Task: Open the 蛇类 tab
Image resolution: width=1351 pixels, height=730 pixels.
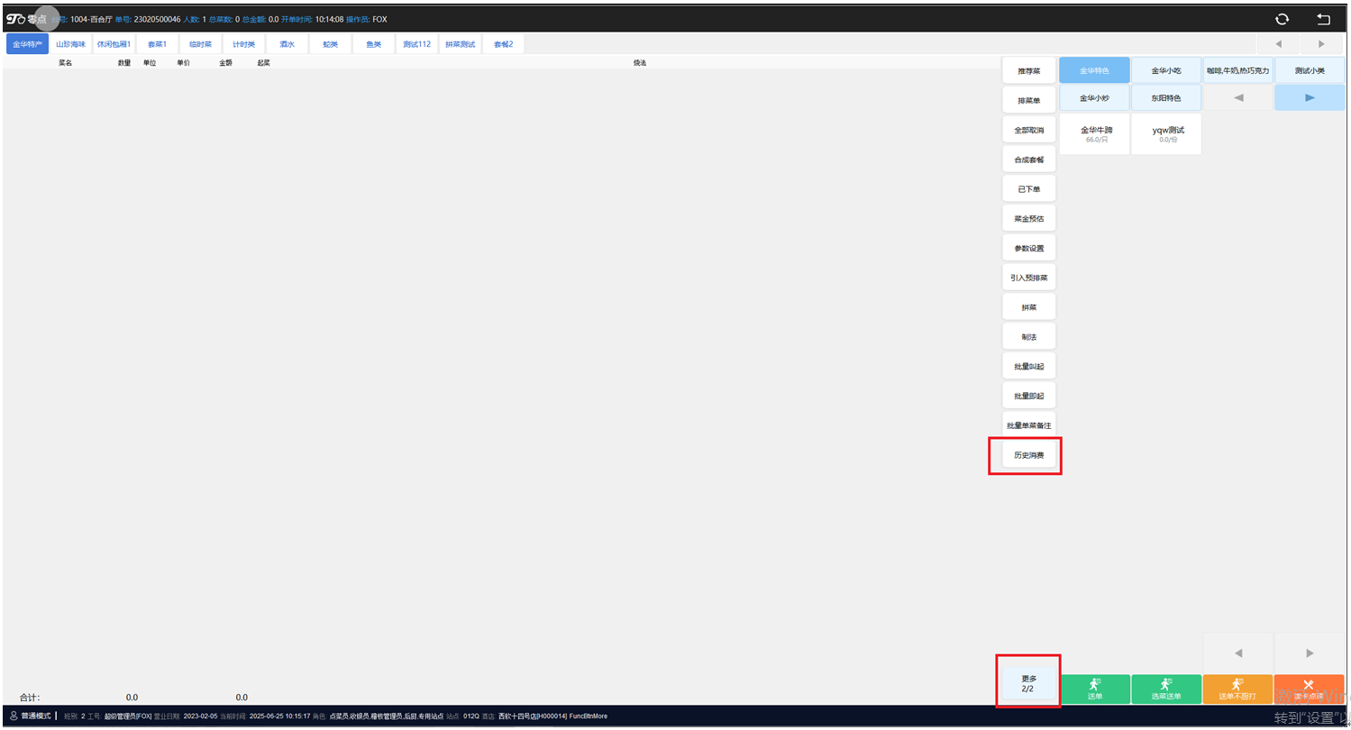Action: coord(330,44)
